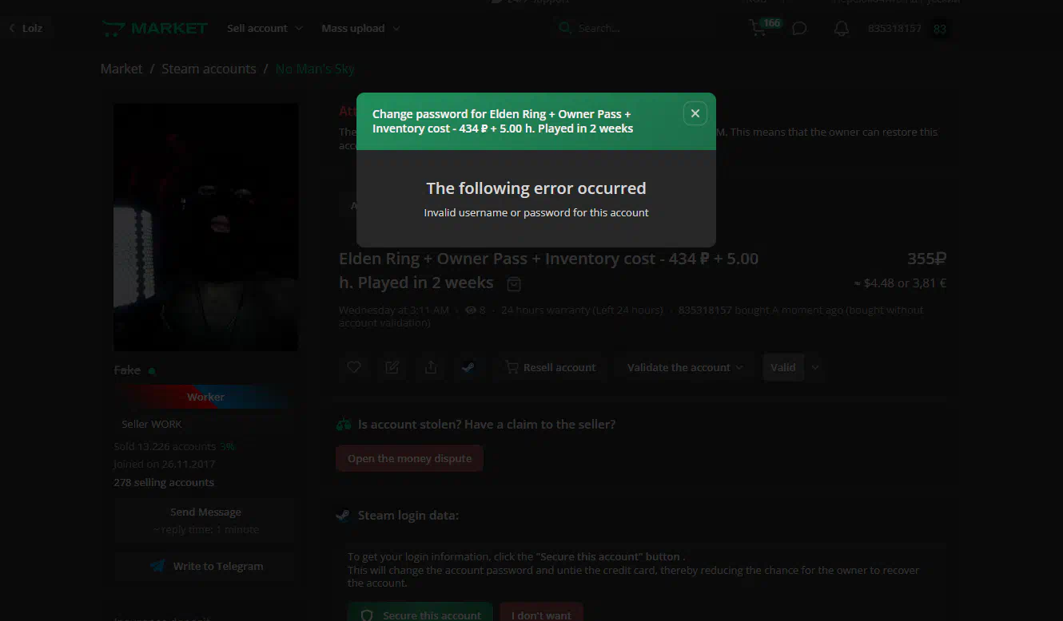Open No Man's Sky breadcrumb
Viewport: 1063px width, 621px height.
click(315, 69)
